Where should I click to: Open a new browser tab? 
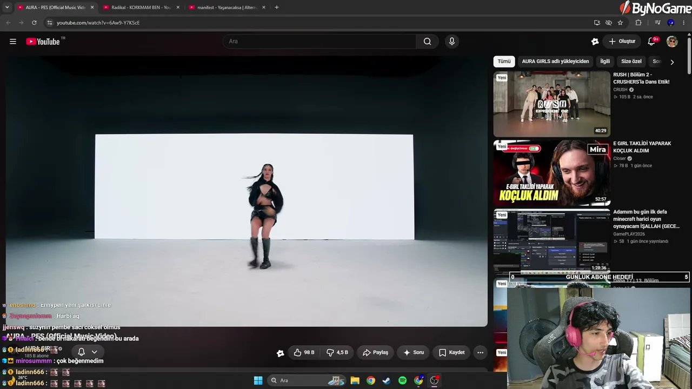click(x=277, y=8)
